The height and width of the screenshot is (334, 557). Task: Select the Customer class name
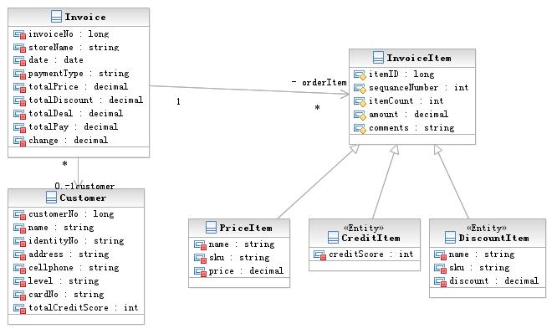tap(83, 198)
